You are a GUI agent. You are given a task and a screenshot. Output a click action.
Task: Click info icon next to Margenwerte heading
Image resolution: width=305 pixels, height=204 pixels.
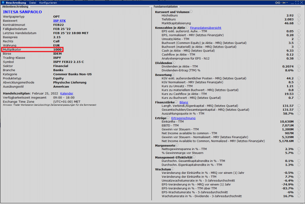[x=177, y=145]
